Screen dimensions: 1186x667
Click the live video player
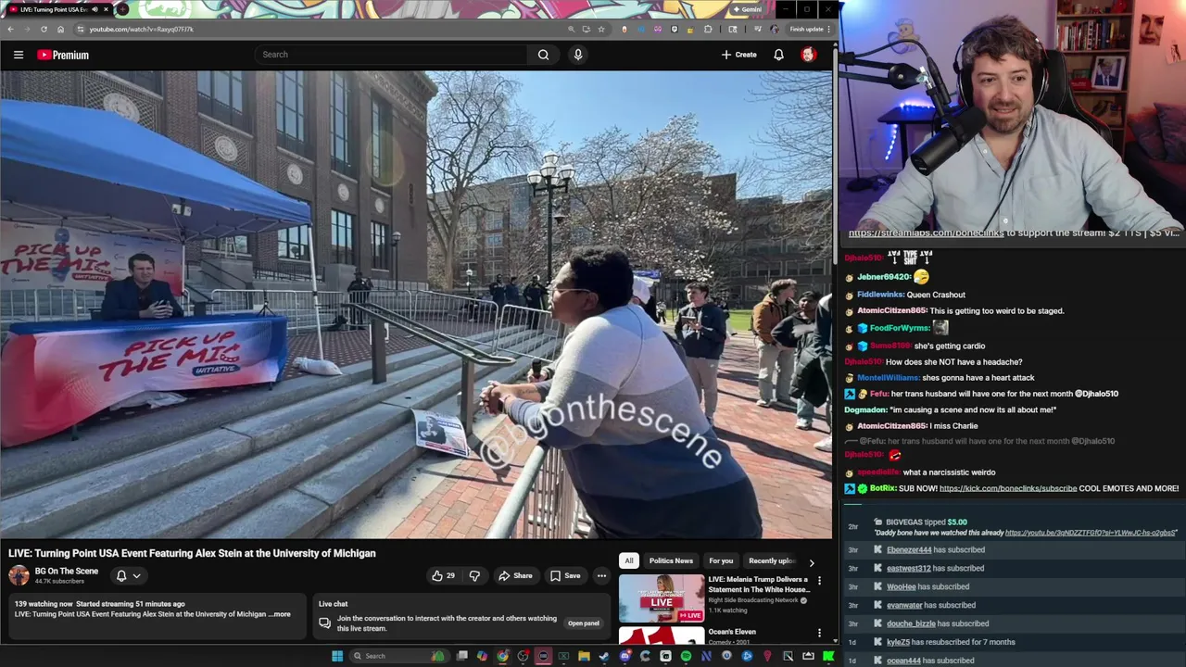(416, 305)
